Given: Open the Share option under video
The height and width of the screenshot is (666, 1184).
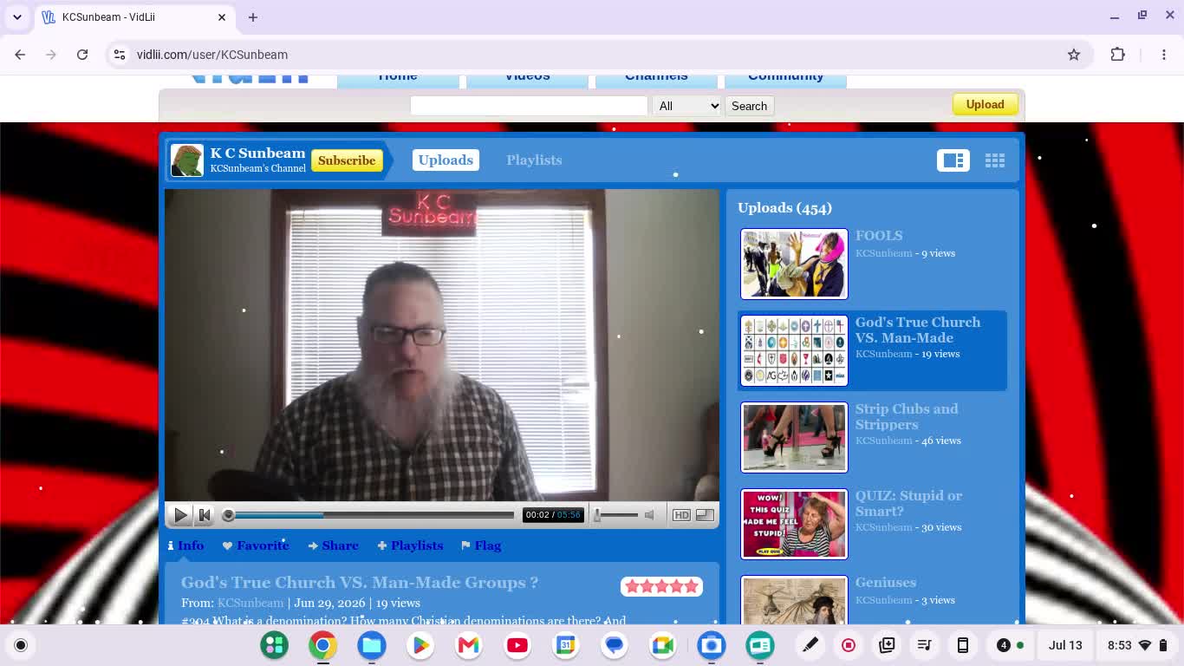Looking at the screenshot, I should 333,545.
